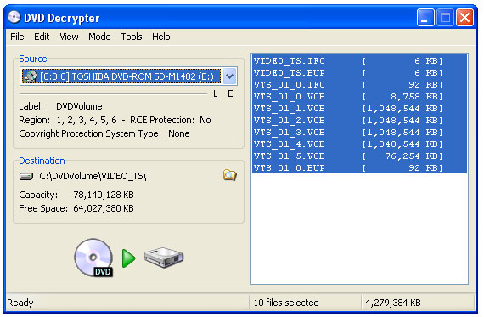
Task: Open the Tools menu
Action: (x=132, y=37)
